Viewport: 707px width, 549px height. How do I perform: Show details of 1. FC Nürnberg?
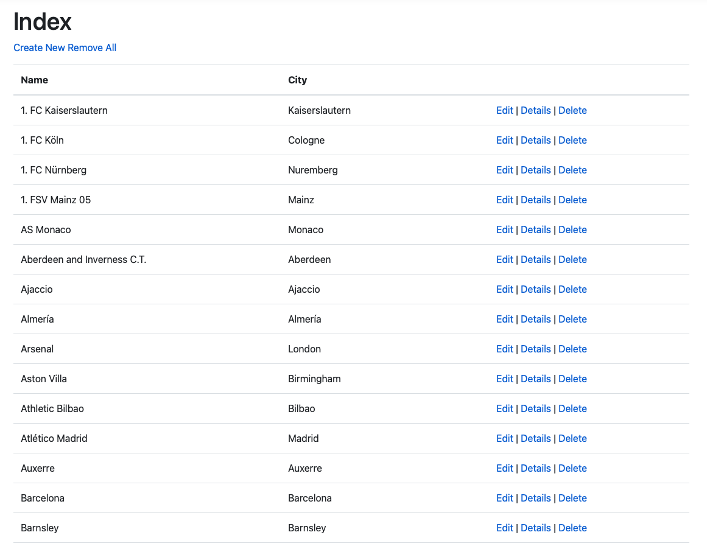click(536, 170)
